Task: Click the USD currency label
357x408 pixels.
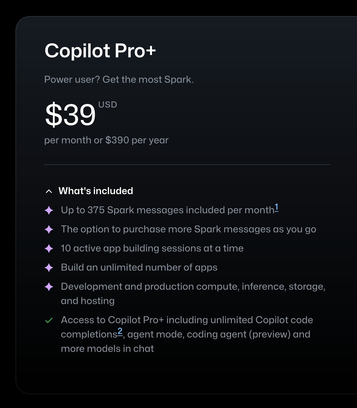Action: pos(108,105)
